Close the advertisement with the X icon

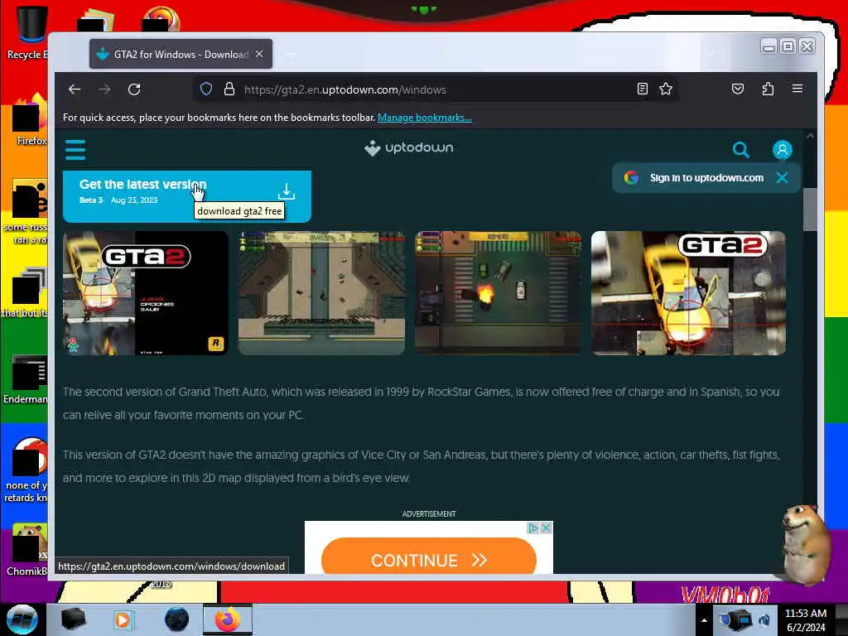[x=547, y=528]
